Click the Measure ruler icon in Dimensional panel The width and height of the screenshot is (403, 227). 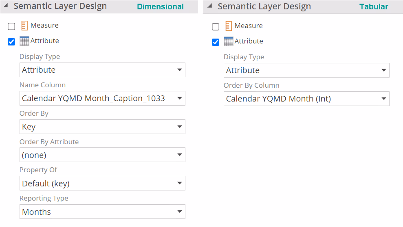[24, 26]
